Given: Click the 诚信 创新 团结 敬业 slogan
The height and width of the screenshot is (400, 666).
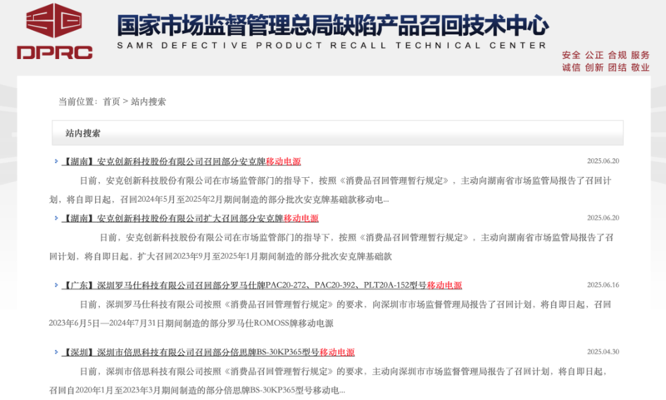Looking at the screenshot, I should click(x=606, y=67).
